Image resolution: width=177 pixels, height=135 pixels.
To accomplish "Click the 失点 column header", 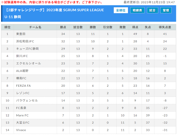I will [x=148, y=27].
